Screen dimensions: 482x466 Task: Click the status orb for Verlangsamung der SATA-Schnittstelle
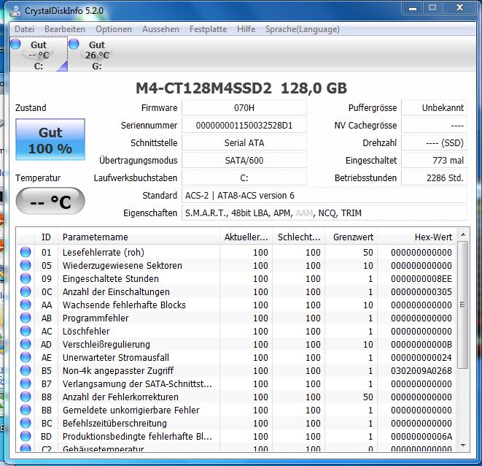point(26,383)
